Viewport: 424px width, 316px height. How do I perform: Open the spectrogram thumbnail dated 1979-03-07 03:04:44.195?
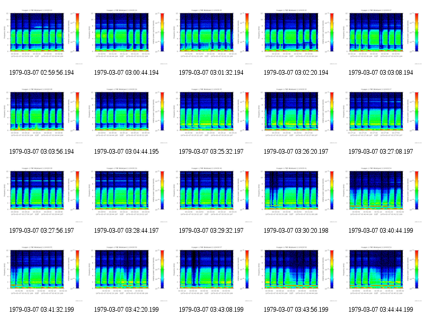click(126, 115)
